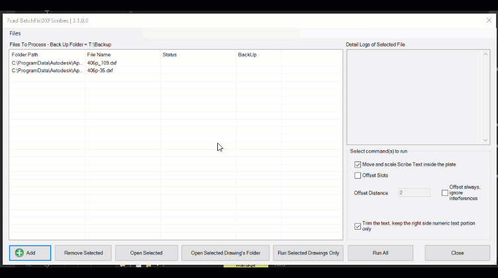Click the Offset Distance input field
Viewport: 498px width, 278px height.
pyautogui.click(x=414, y=193)
